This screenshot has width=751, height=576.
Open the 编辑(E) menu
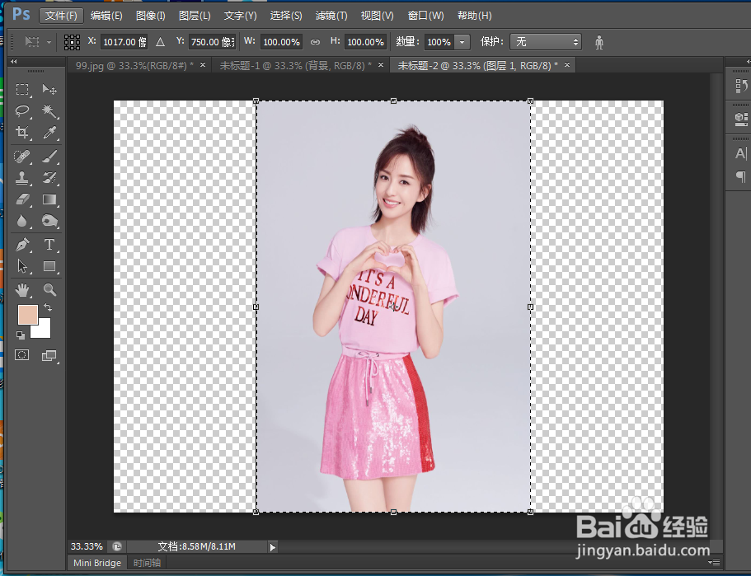[106, 16]
